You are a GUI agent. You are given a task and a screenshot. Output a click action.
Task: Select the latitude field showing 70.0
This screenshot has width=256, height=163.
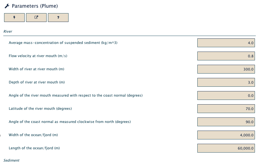[x=226, y=109]
